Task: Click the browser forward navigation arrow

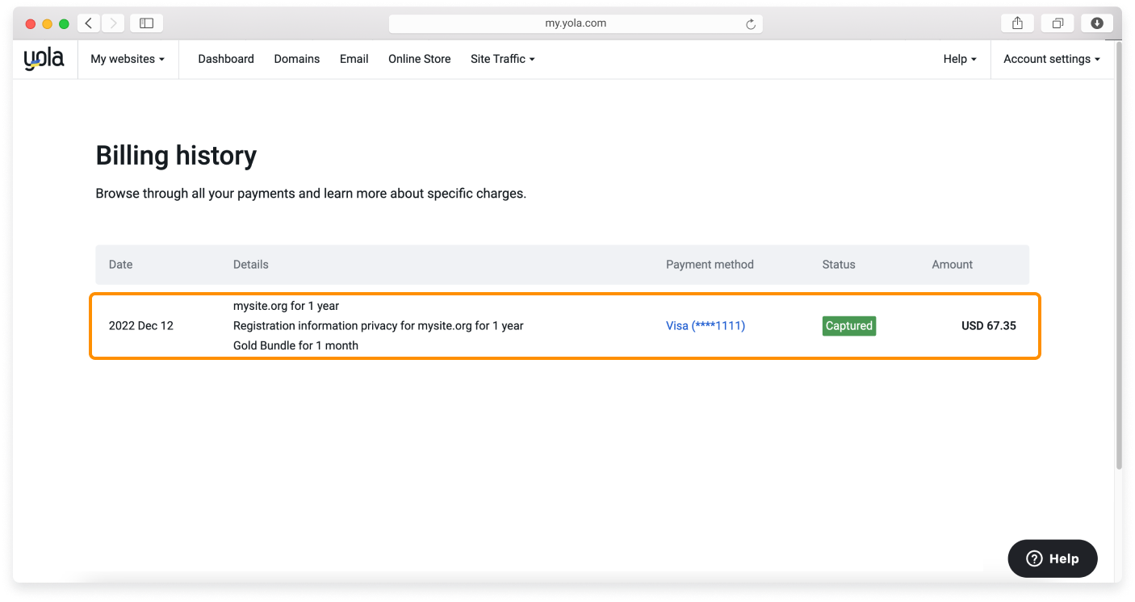Action: point(113,23)
